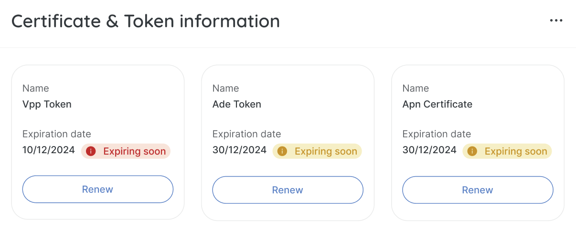Click the Certificate & Token information heading
576x231 pixels.
point(146,21)
